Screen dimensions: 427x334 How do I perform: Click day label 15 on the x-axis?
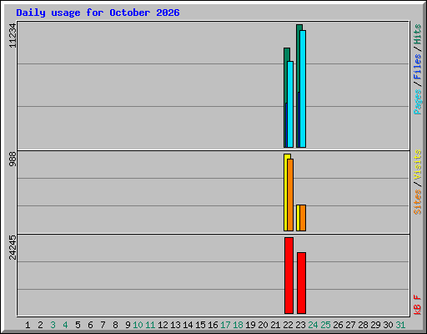point(200,325)
